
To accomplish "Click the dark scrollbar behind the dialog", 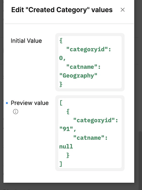I will [x=140, y=161].
